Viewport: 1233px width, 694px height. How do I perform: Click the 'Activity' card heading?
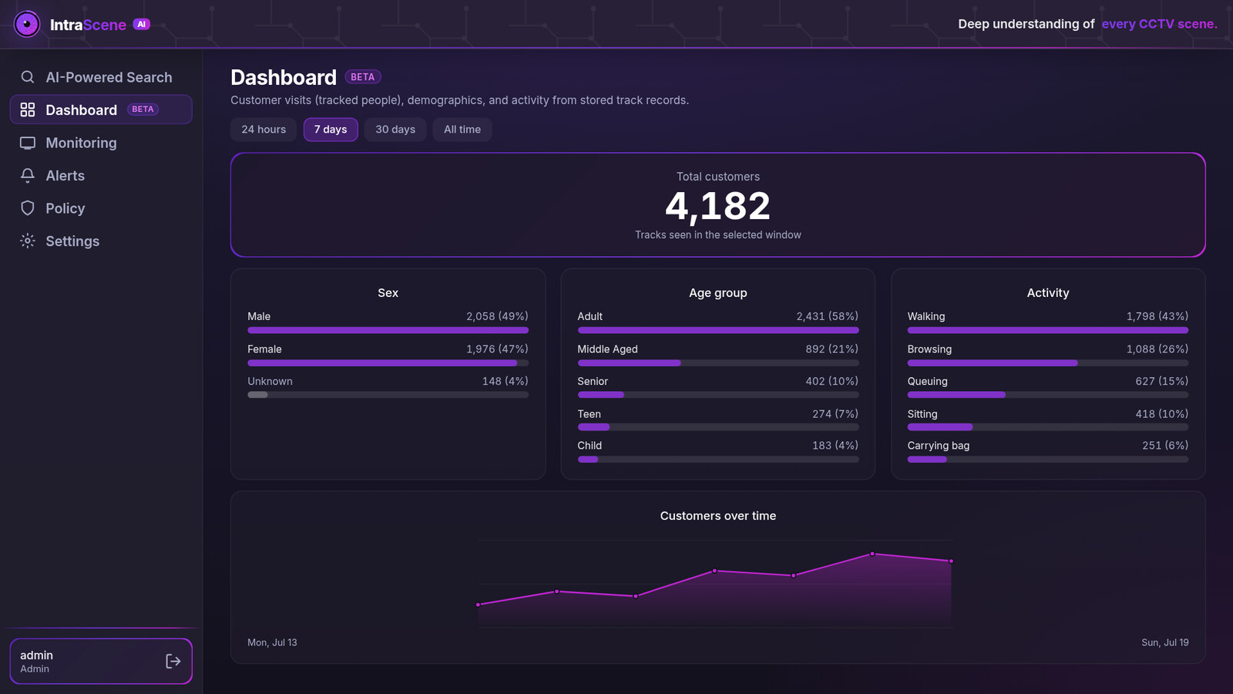pyautogui.click(x=1048, y=293)
